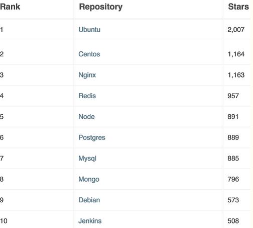Viewport: 253px width, 228px height.
Task: Click the Repository column header
Action: [101, 7]
